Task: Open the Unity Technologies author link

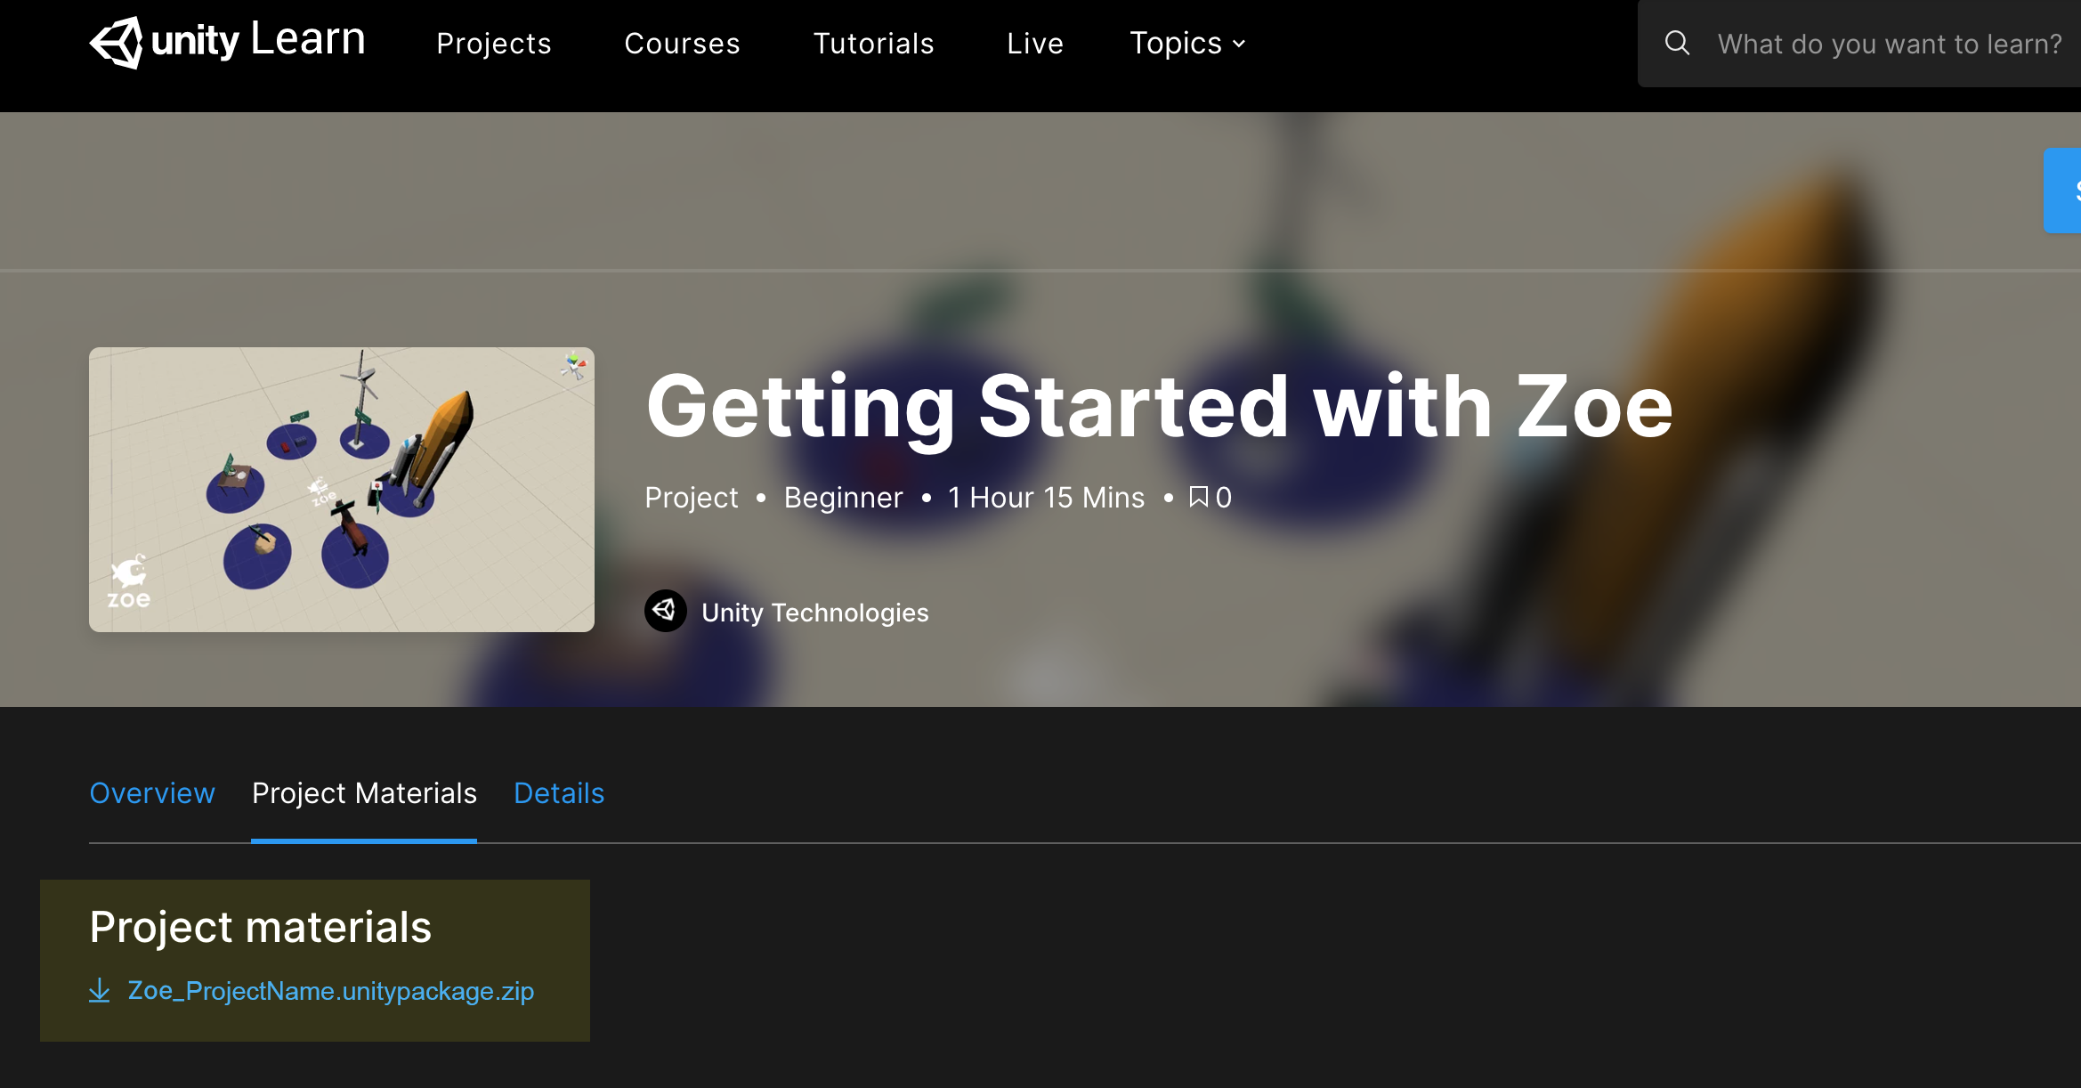Action: [814, 613]
